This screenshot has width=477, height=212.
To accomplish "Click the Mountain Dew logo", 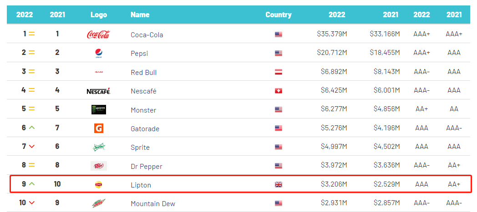I will coord(98,203).
